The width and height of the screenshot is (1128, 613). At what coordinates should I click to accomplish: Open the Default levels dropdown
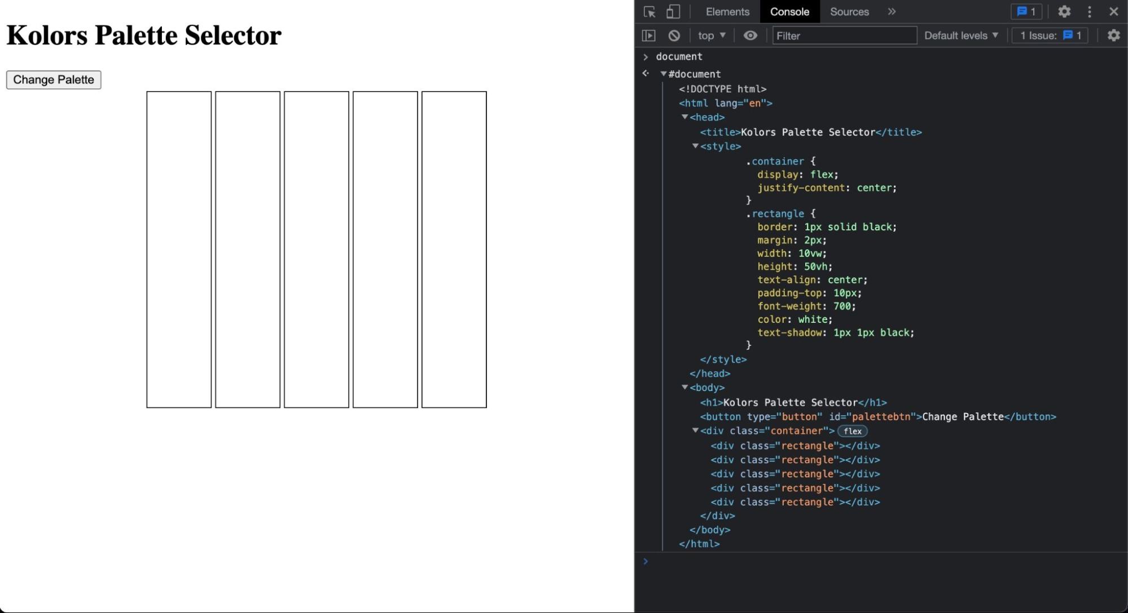[961, 35]
